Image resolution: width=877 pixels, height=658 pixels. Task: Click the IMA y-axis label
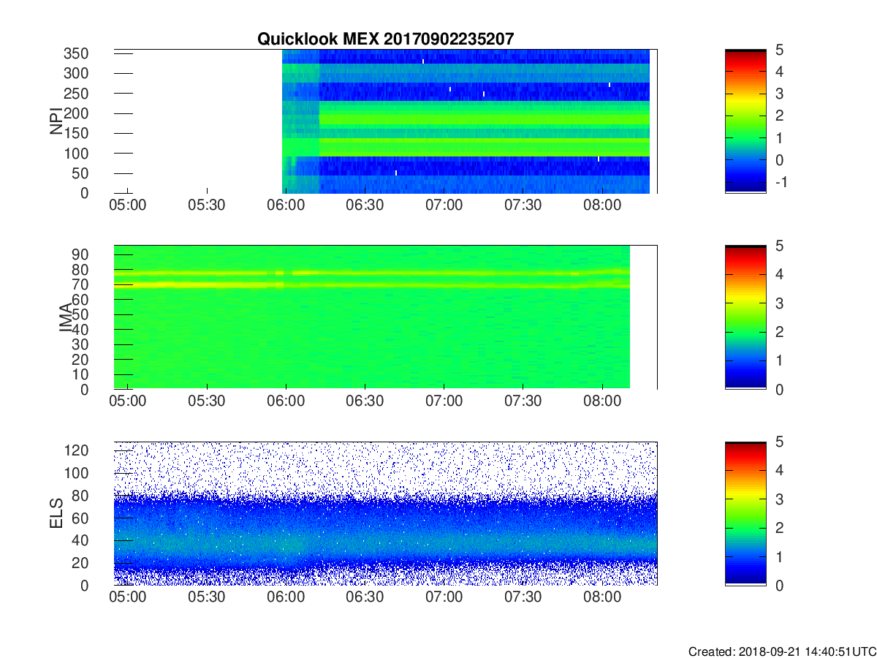click(x=66, y=318)
